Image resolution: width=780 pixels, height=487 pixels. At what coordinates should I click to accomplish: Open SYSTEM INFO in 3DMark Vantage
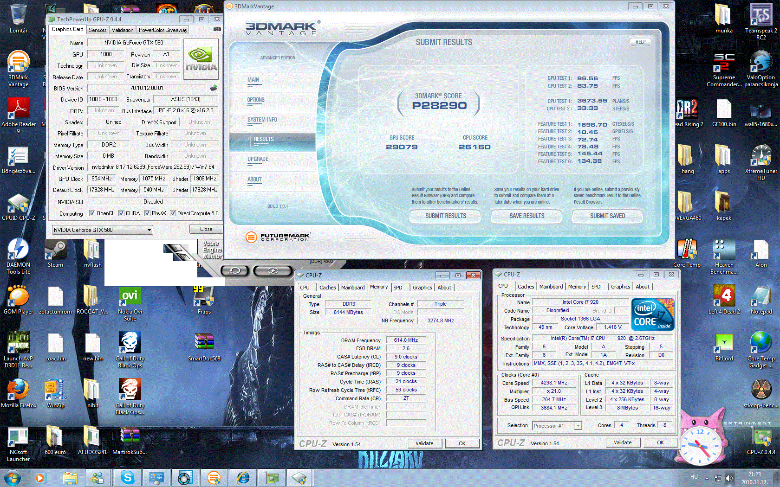click(x=262, y=120)
